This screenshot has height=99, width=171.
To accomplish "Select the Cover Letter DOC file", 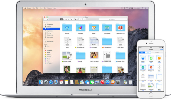I will pos(121,42).
